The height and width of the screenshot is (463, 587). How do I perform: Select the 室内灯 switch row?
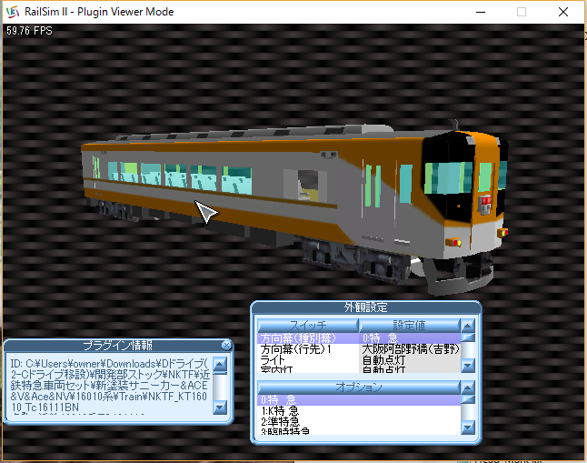tap(308, 369)
